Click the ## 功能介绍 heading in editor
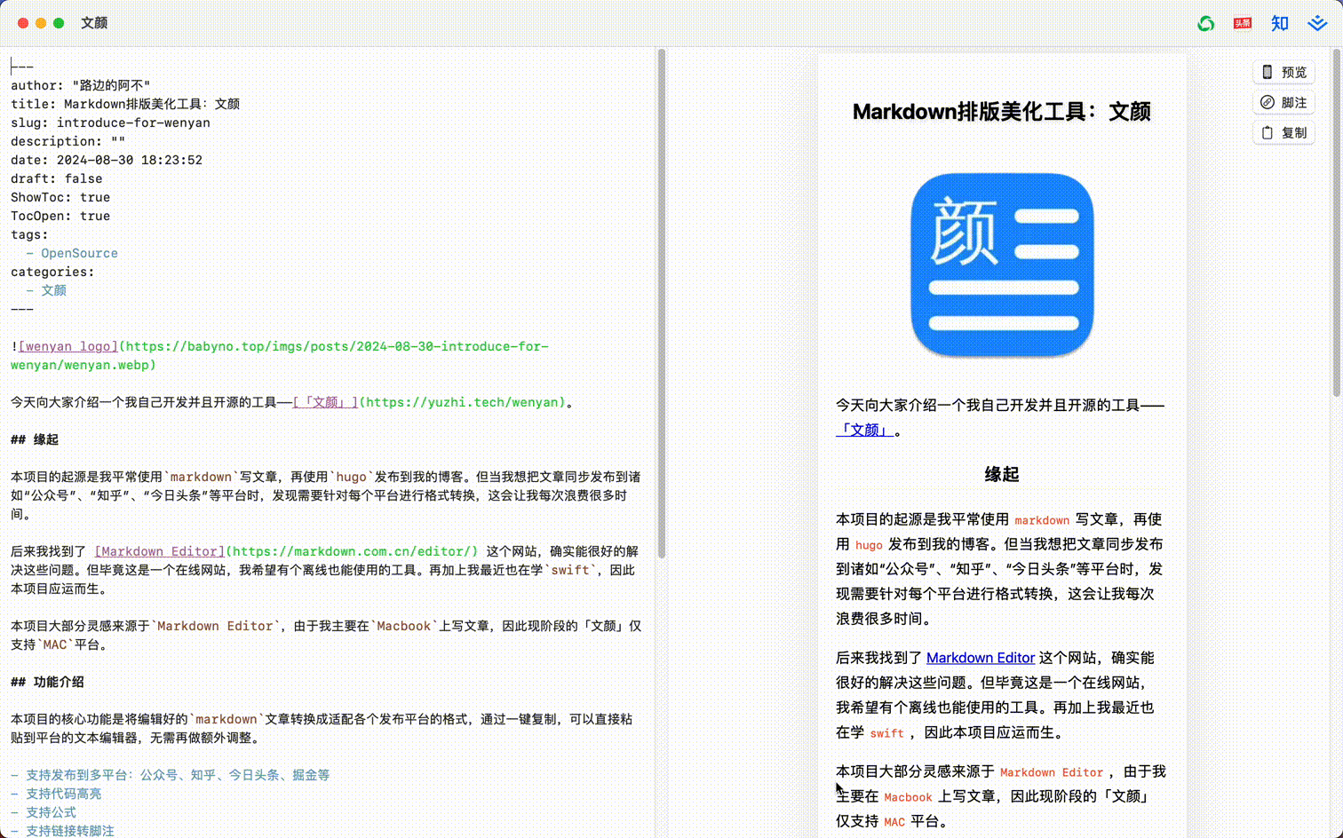Viewport: 1343px width, 838px height. pyautogui.click(x=47, y=682)
